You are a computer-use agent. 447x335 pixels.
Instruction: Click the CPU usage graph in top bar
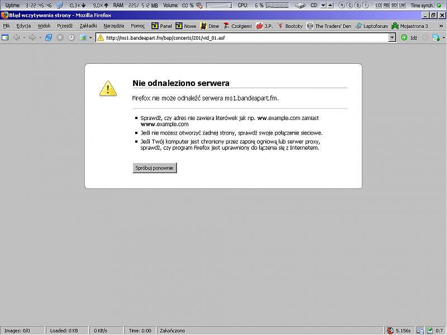coord(277,6)
